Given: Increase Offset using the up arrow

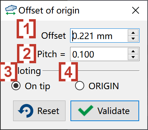Looking at the screenshot, I should click(133, 33).
